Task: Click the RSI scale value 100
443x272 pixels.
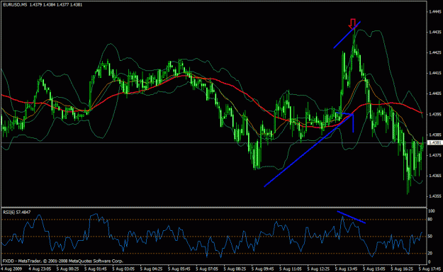Action: (432, 211)
